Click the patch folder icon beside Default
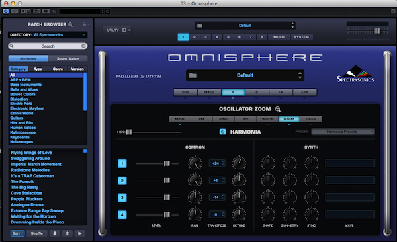This screenshot has height=242, width=397. tap(193, 75)
